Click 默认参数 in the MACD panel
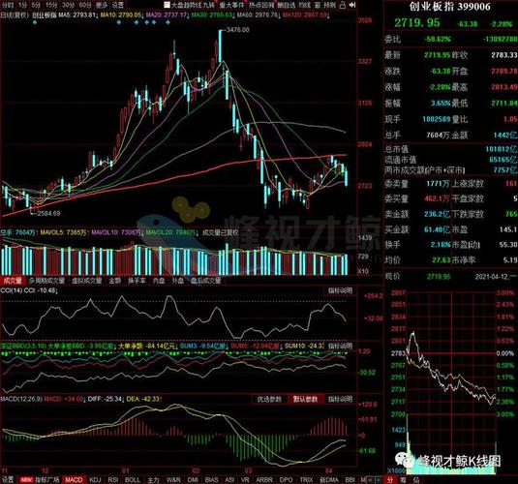The image size is (518, 484). tap(305, 399)
